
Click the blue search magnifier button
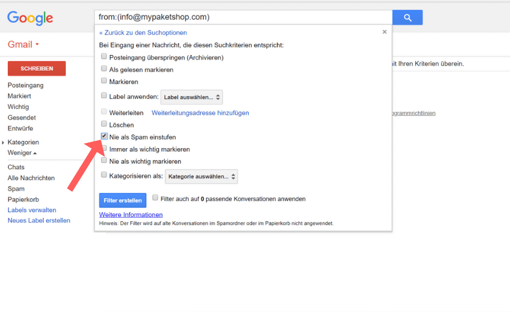click(x=407, y=18)
